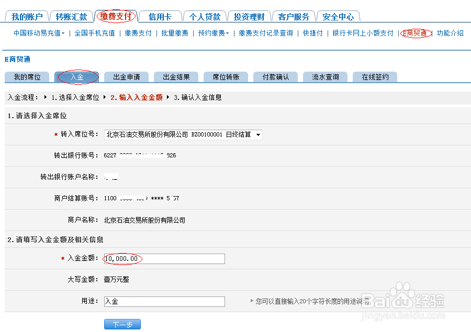Viewport: 471px width, 332px height.
Task: Switch to the 缴费支付 top tab
Action: point(116,16)
